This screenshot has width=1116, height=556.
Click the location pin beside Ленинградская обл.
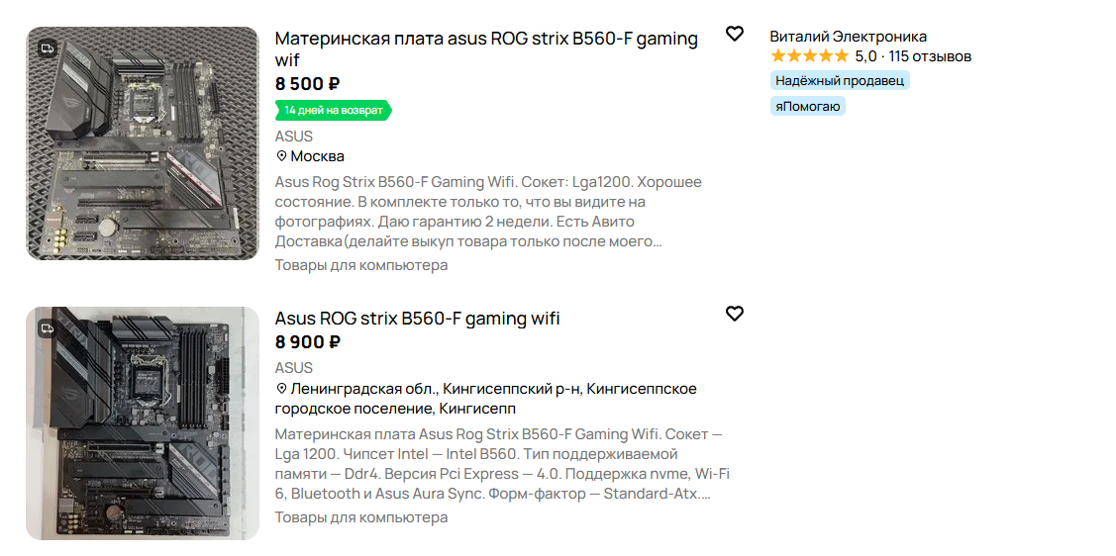[x=281, y=389]
